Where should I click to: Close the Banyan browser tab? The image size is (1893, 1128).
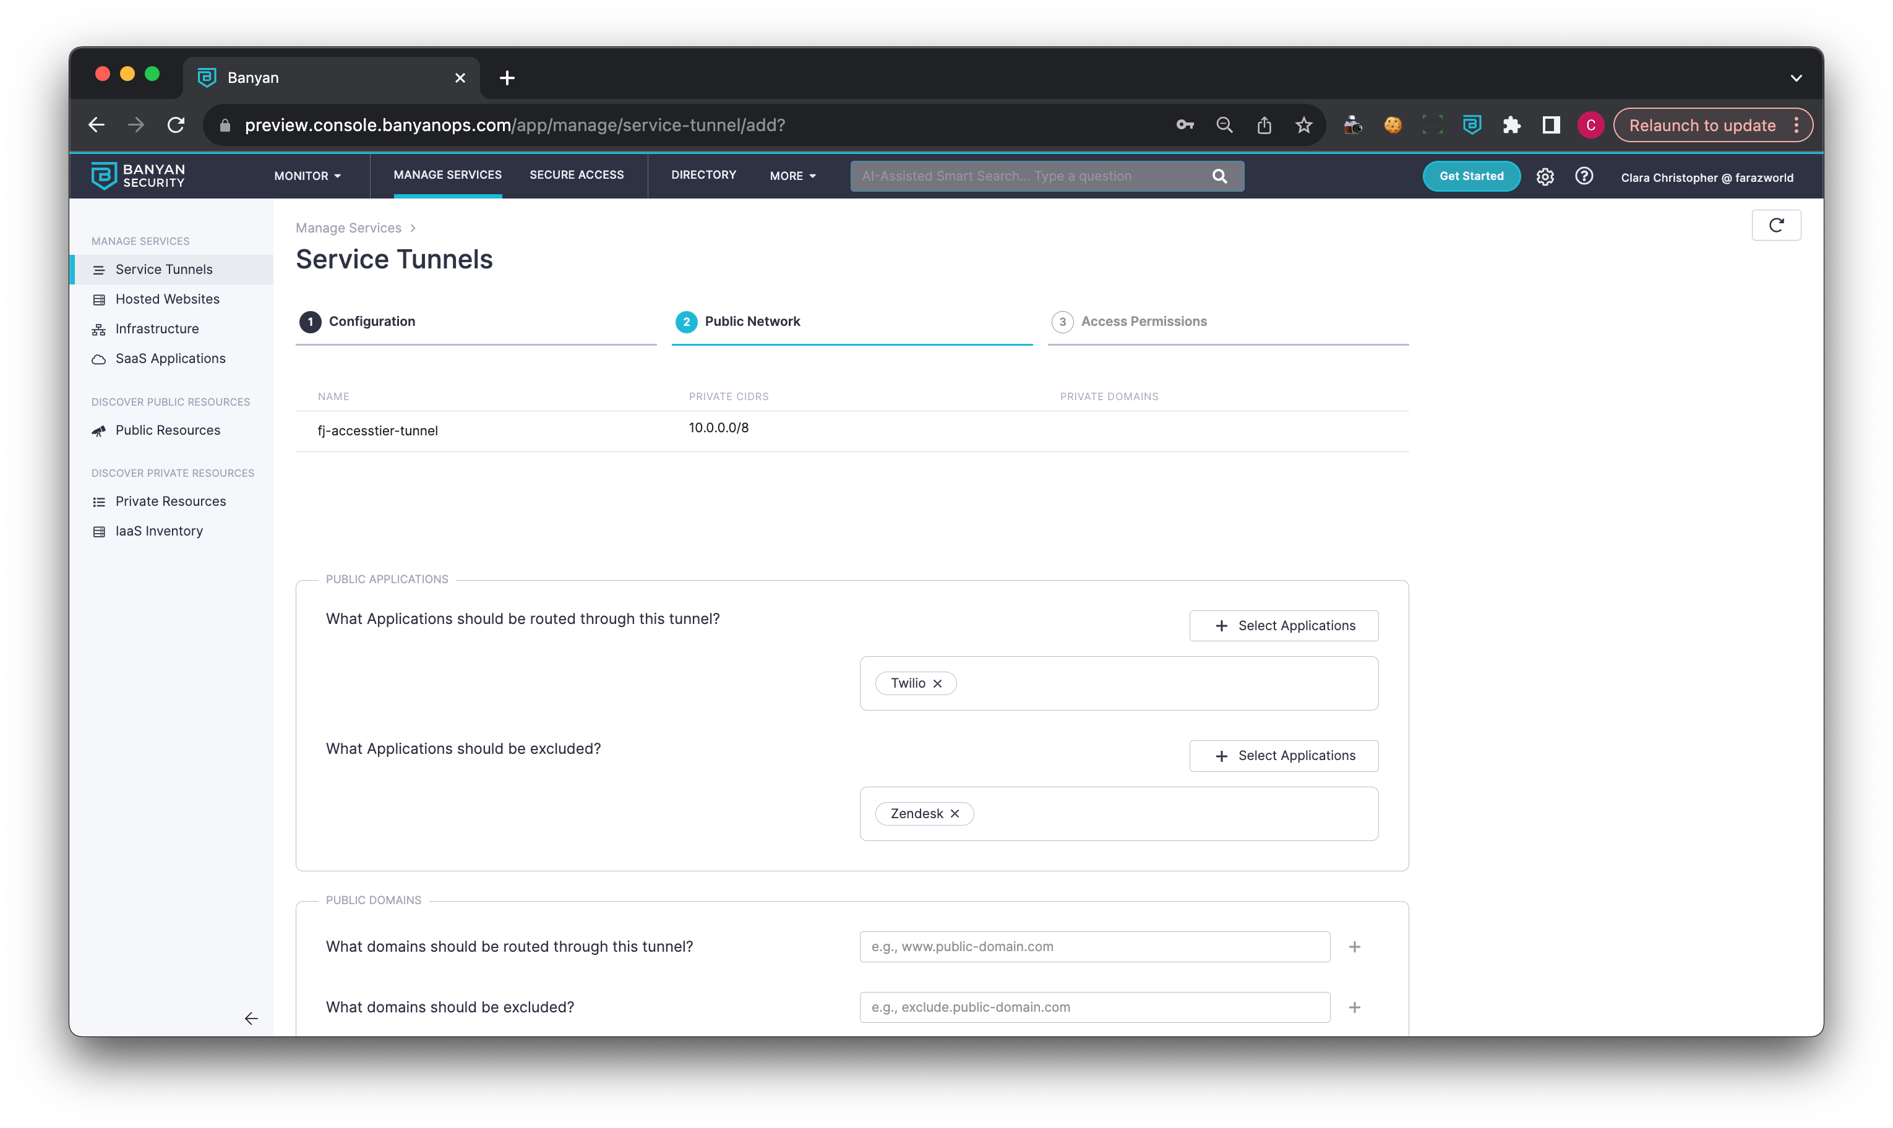(x=459, y=77)
